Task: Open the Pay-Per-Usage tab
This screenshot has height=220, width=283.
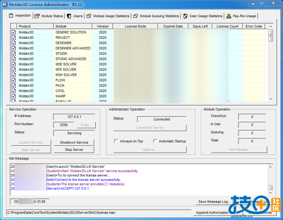Action: pyautogui.click(x=241, y=16)
